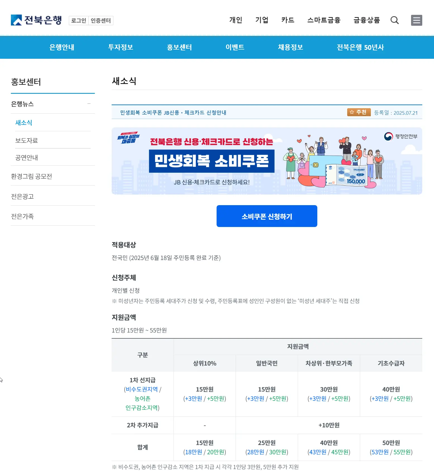Image resolution: width=434 pixels, height=473 pixels.
Task: Open the 개인 menu
Action: 236,20
